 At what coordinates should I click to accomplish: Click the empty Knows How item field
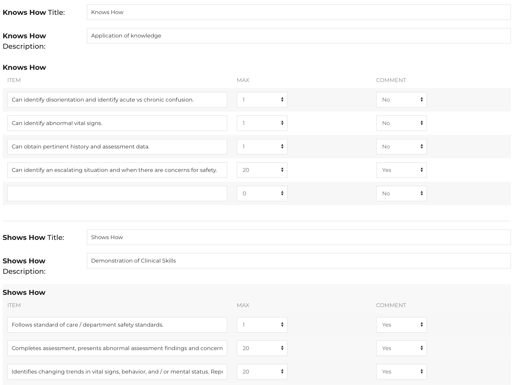[x=117, y=194]
